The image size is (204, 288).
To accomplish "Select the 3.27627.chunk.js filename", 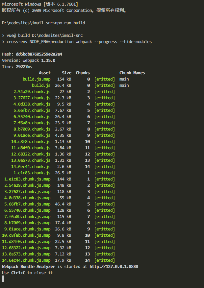I will pos(32,98).
